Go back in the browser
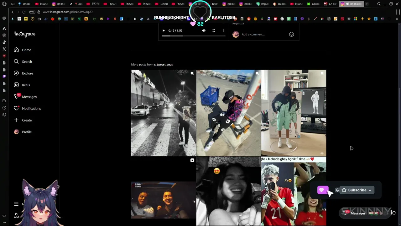The width and height of the screenshot is (401, 226). tap(13, 12)
